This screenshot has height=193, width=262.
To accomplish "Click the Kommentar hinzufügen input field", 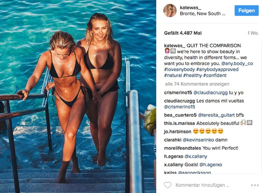I will pos(202,185).
